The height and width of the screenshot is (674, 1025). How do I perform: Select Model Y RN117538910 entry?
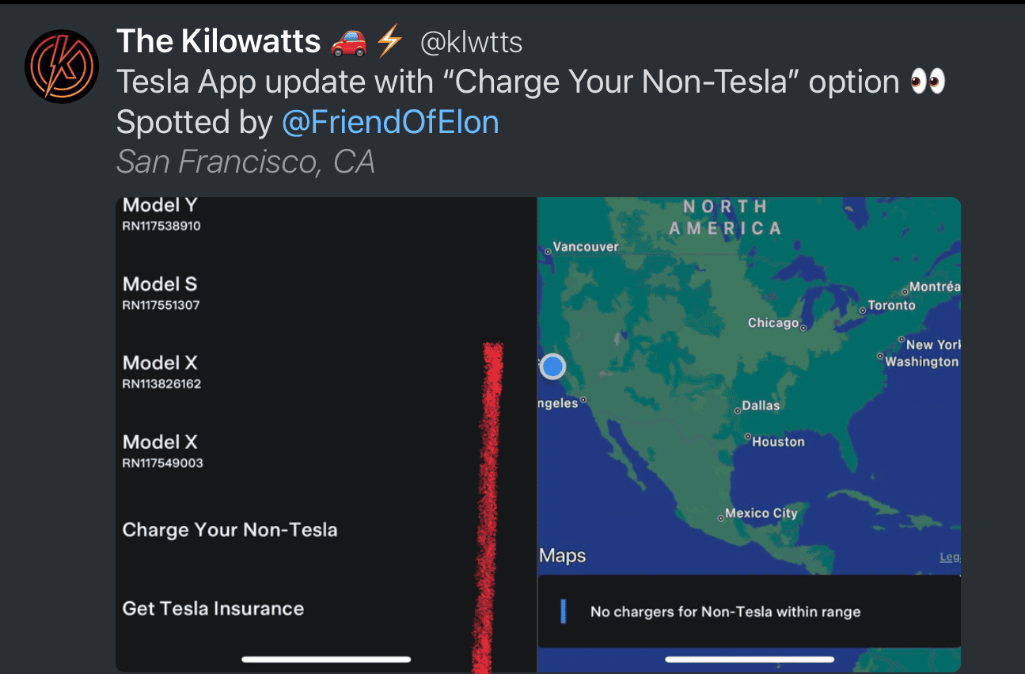(161, 215)
